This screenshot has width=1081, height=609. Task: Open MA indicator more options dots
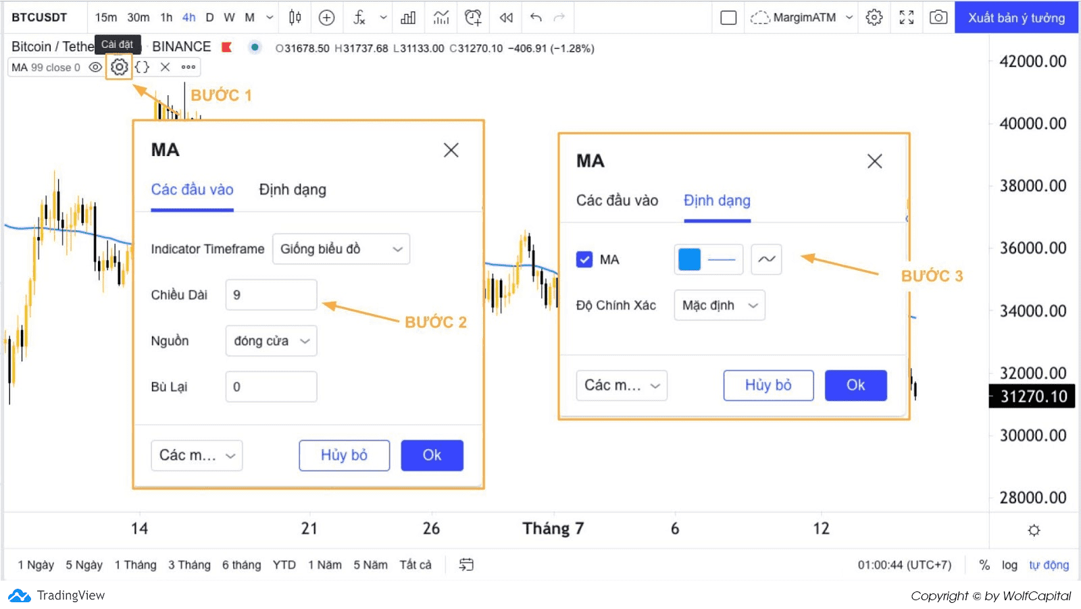click(188, 67)
